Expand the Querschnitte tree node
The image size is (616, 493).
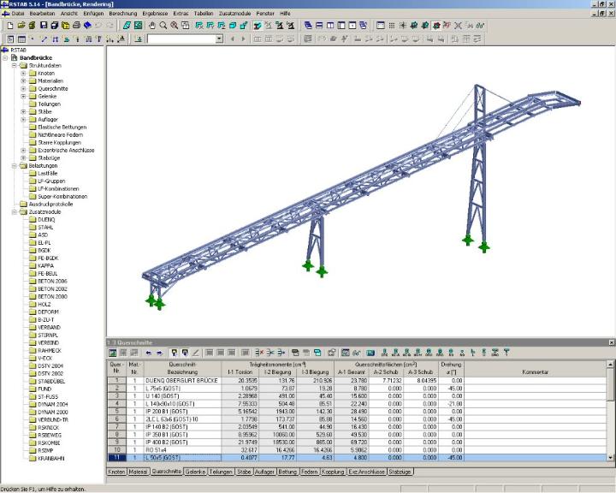coord(23,89)
